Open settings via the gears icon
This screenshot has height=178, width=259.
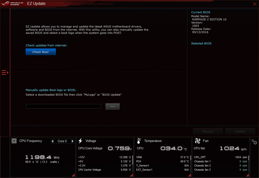(x=254, y=142)
